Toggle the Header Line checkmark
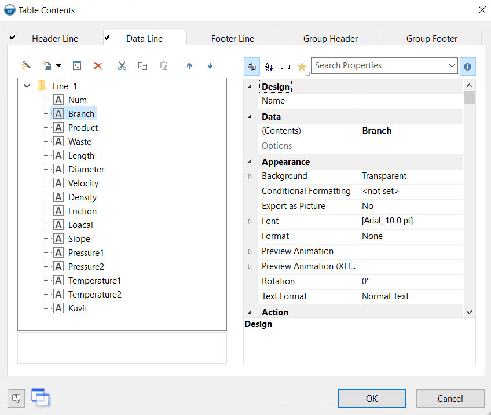 click(13, 38)
